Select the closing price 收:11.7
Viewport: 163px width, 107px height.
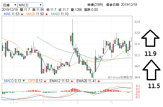pos(63,10)
